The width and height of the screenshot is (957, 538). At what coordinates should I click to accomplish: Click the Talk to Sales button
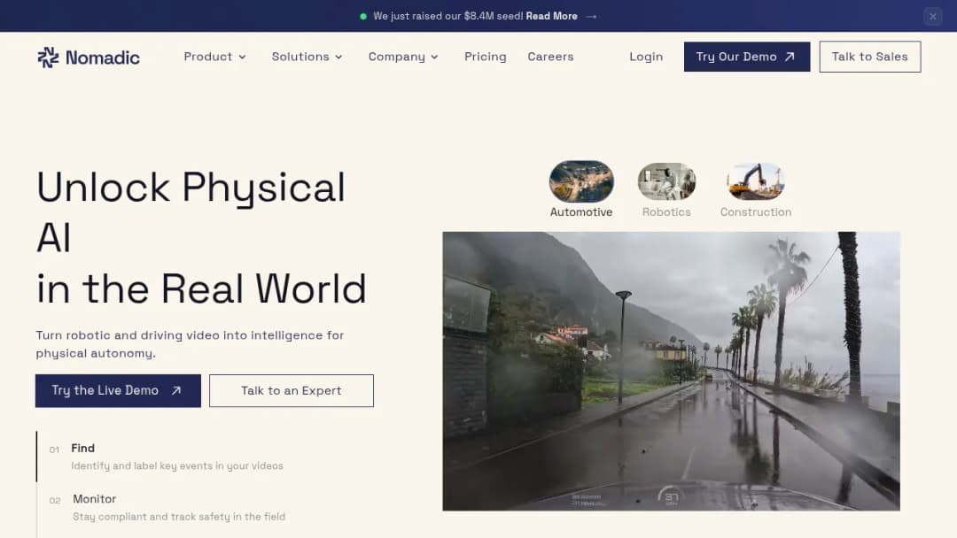[x=870, y=57]
